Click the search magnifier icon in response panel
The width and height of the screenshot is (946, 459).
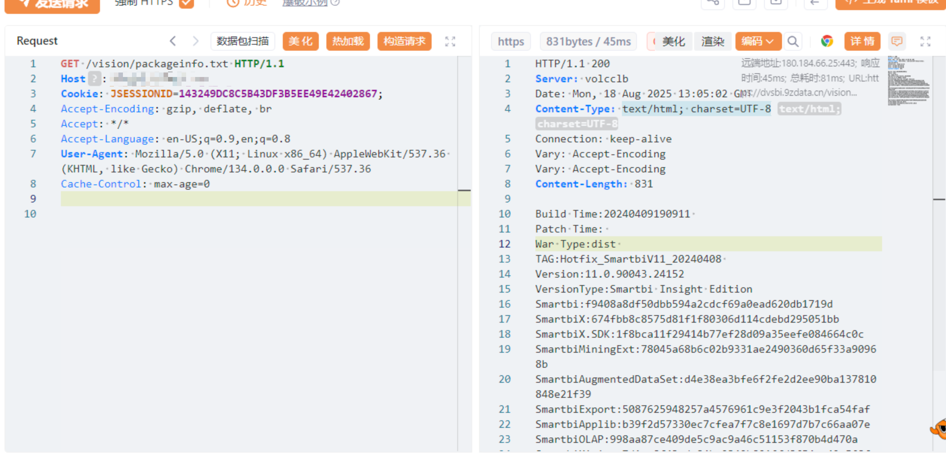tap(793, 41)
